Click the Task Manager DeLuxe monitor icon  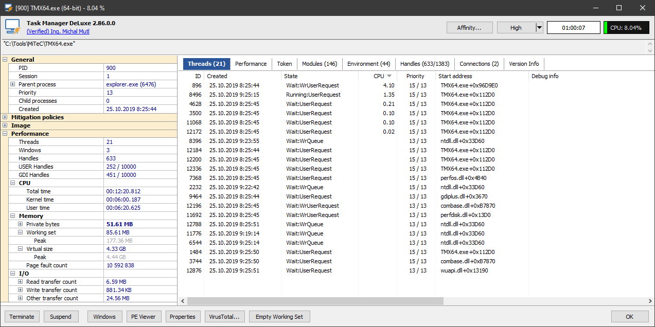(x=13, y=27)
